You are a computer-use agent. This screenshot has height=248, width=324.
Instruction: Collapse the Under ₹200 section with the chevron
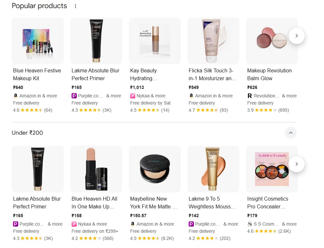tap(290, 133)
